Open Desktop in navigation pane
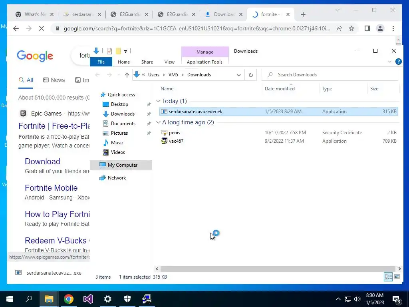The height and width of the screenshot is (307, 409). [x=119, y=104]
